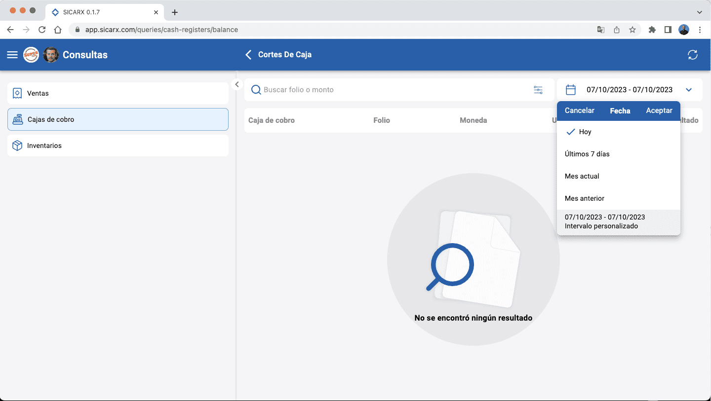Image resolution: width=711 pixels, height=401 pixels.
Task: Choose Últimos 7 días date range
Action: (x=587, y=154)
